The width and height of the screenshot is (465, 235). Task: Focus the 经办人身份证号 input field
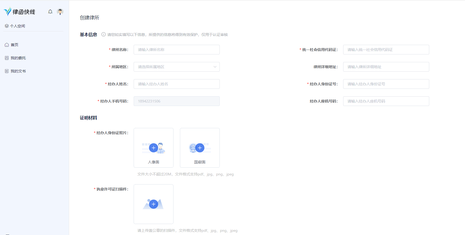386,84
